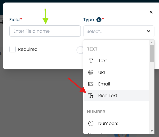Viewport: 159px width, 137px height.
Task: Click the Type dropdown chevron arrow
Action: coord(148,31)
